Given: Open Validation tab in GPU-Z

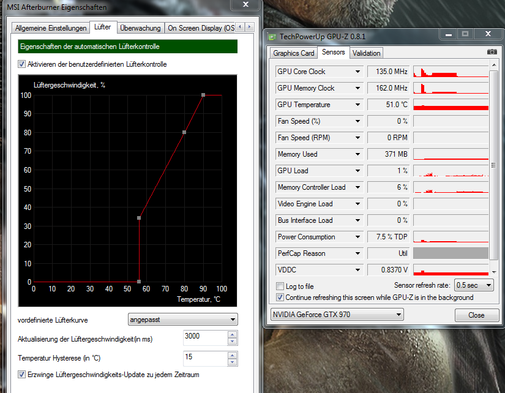Looking at the screenshot, I should tap(366, 53).
